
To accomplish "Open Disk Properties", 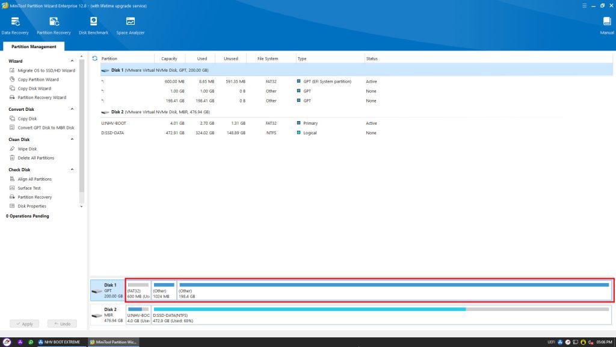I will tap(28, 207).
